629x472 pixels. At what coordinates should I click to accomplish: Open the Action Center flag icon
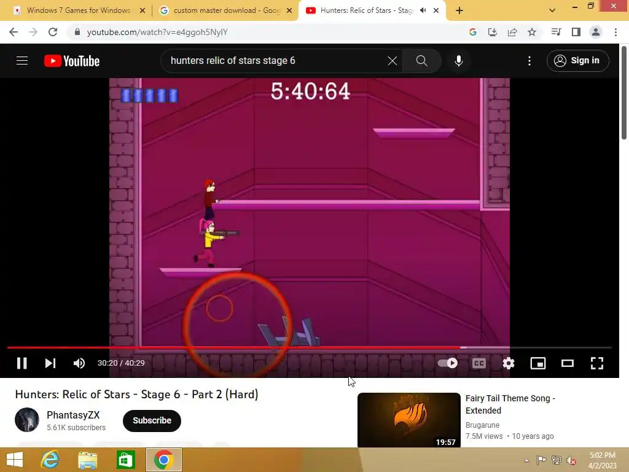pos(541,460)
